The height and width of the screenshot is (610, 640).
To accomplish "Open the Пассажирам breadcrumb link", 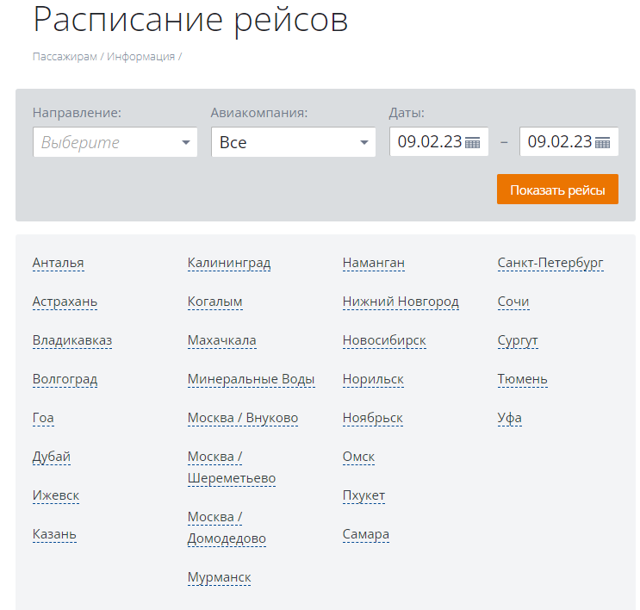I will pos(65,56).
